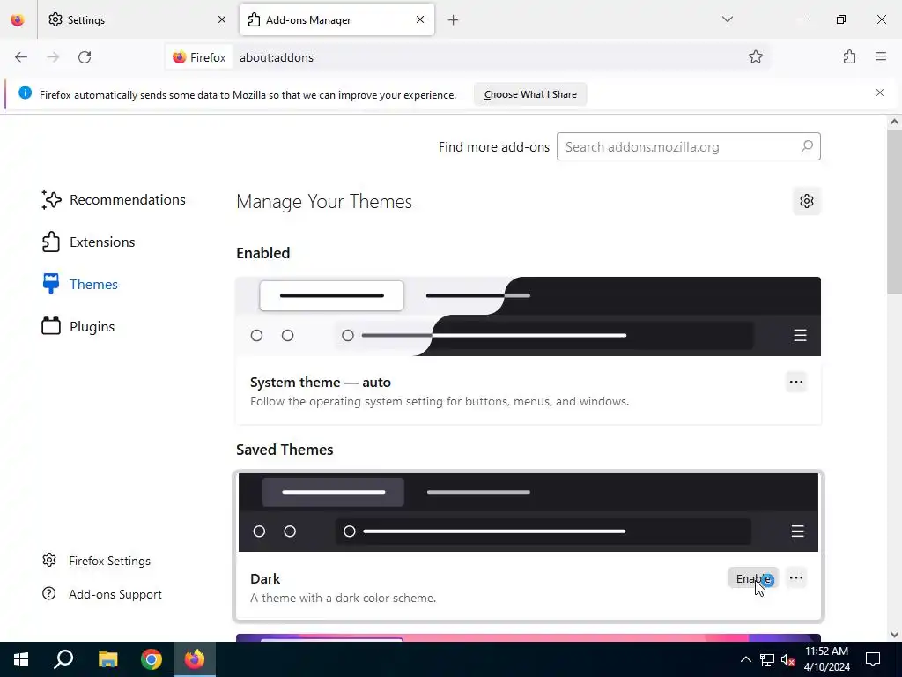The image size is (902, 677).
Task: Launch Google Chrome from the taskbar
Action: [152, 659]
